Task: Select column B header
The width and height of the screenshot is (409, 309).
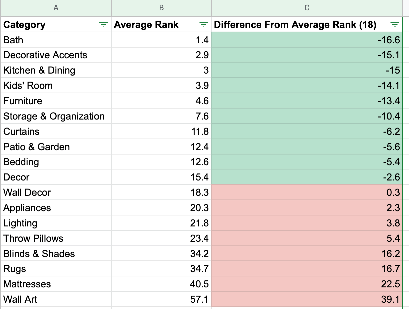Action: [x=161, y=8]
